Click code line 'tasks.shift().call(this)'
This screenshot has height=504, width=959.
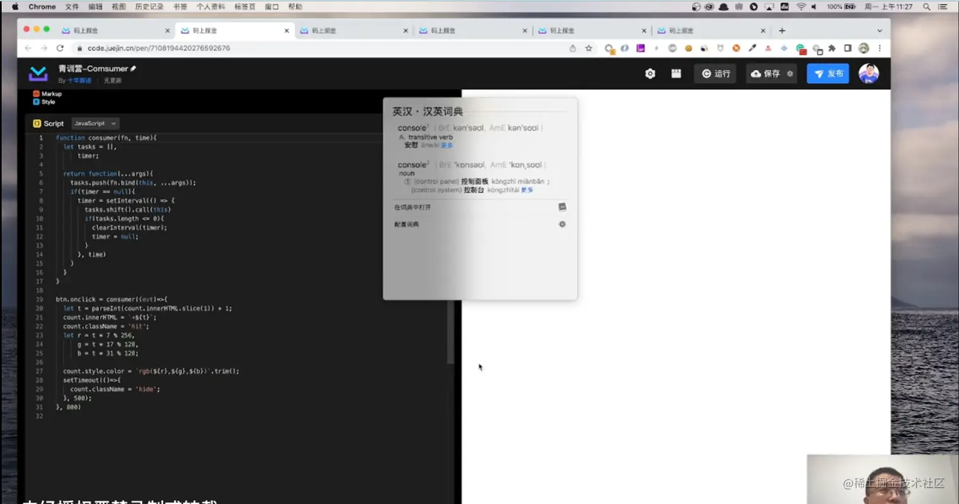[127, 209]
